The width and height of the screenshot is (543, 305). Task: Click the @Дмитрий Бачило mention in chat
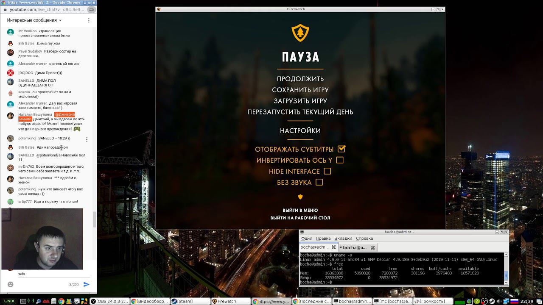pos(46,116)
